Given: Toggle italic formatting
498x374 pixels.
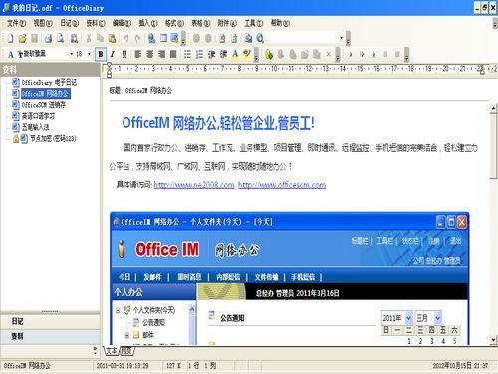Looking at the screenshot, I should [x=113, y=54].
